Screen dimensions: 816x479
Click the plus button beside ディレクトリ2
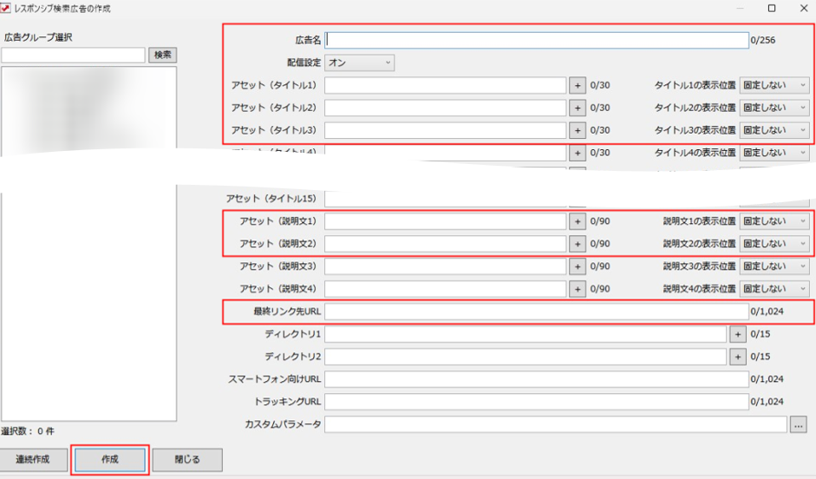[738, 357]
